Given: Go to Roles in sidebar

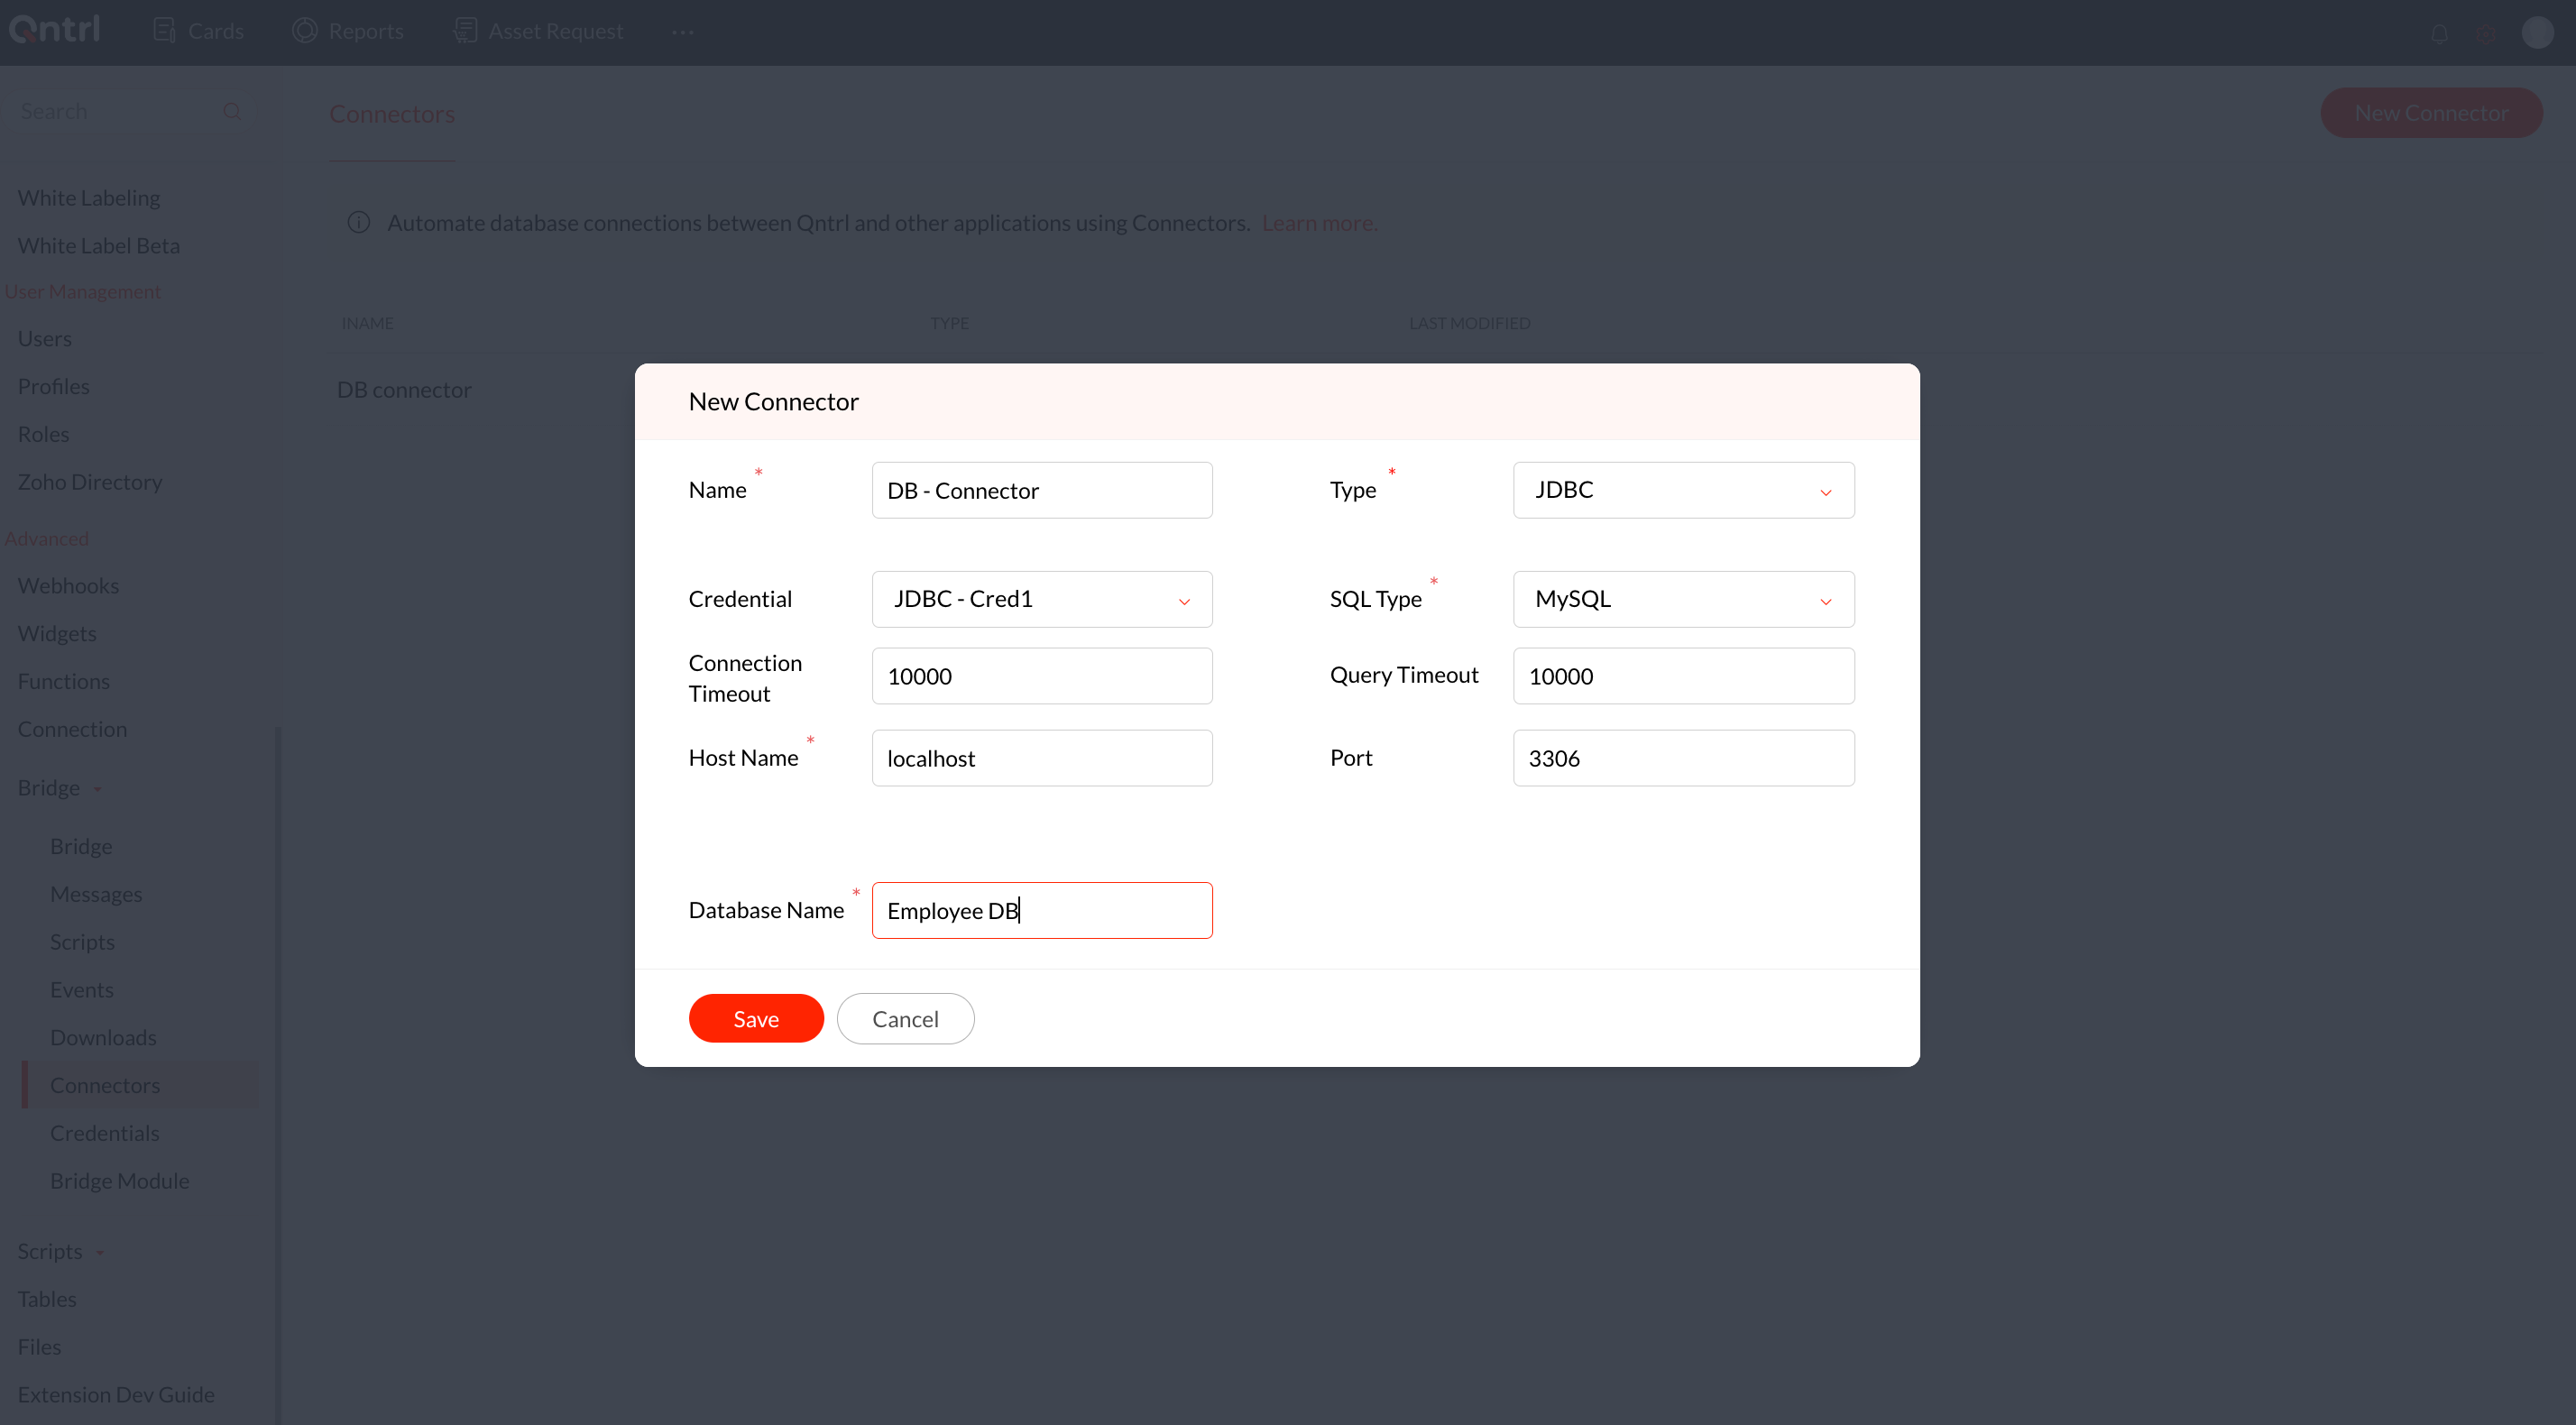Looking at the screenshot, I should 44,434.
